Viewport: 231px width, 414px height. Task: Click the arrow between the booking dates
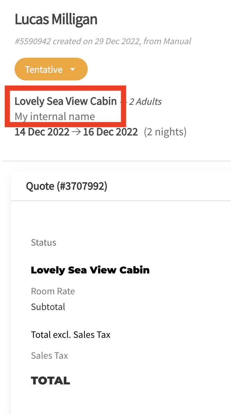pos(76,132)
